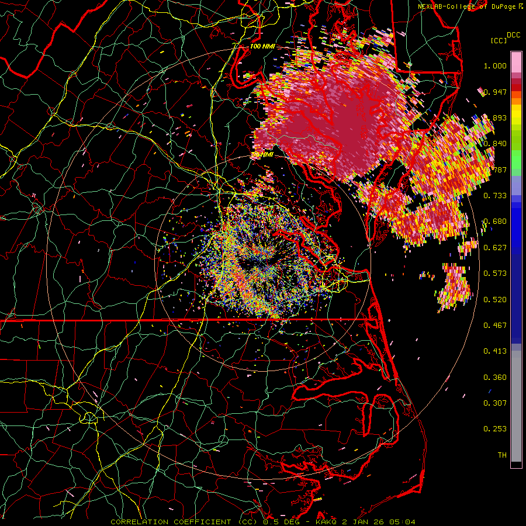Click the DCC label above color scale

pos(513,35)
